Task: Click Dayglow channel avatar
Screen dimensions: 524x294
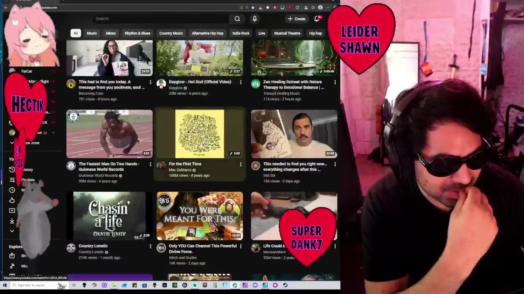Action: (161, 84)
